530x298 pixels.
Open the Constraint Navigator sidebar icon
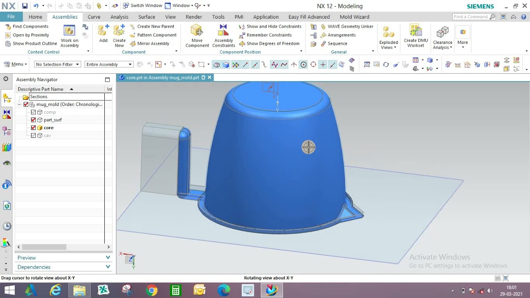[7, 115]
